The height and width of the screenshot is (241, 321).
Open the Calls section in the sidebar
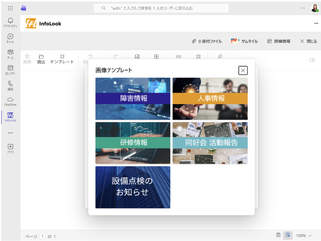(x=10, y=85)
